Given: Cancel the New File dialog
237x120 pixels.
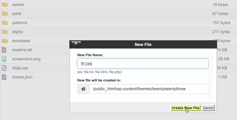Looking at the screenshot, I should 208,108.
